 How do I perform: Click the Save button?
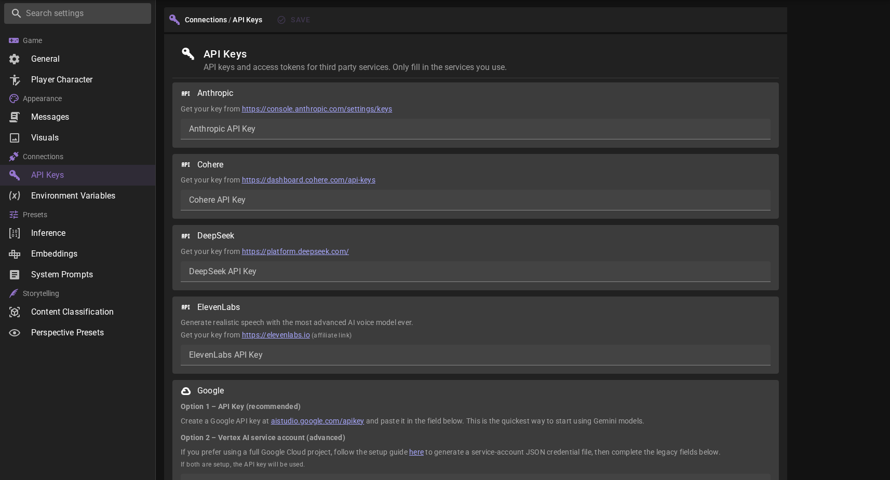pos(294,20)
